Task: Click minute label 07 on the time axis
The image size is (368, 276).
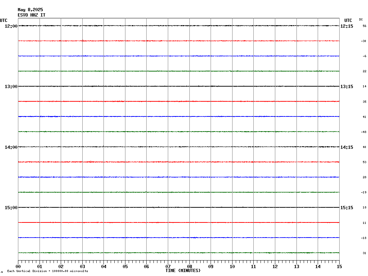Action: 168,267
